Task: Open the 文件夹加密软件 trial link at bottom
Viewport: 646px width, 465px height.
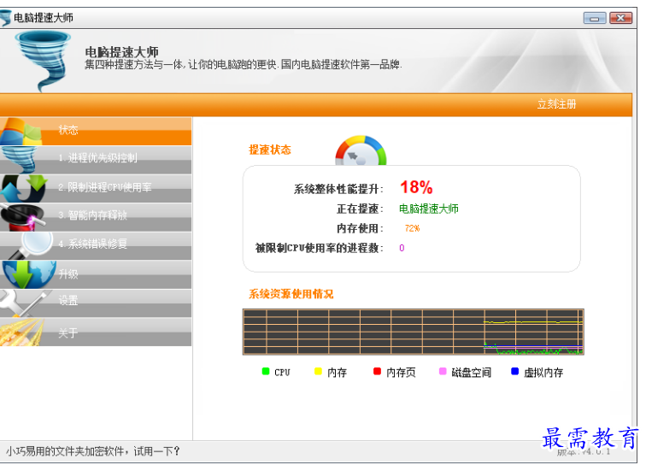Action: click(94, 451)
